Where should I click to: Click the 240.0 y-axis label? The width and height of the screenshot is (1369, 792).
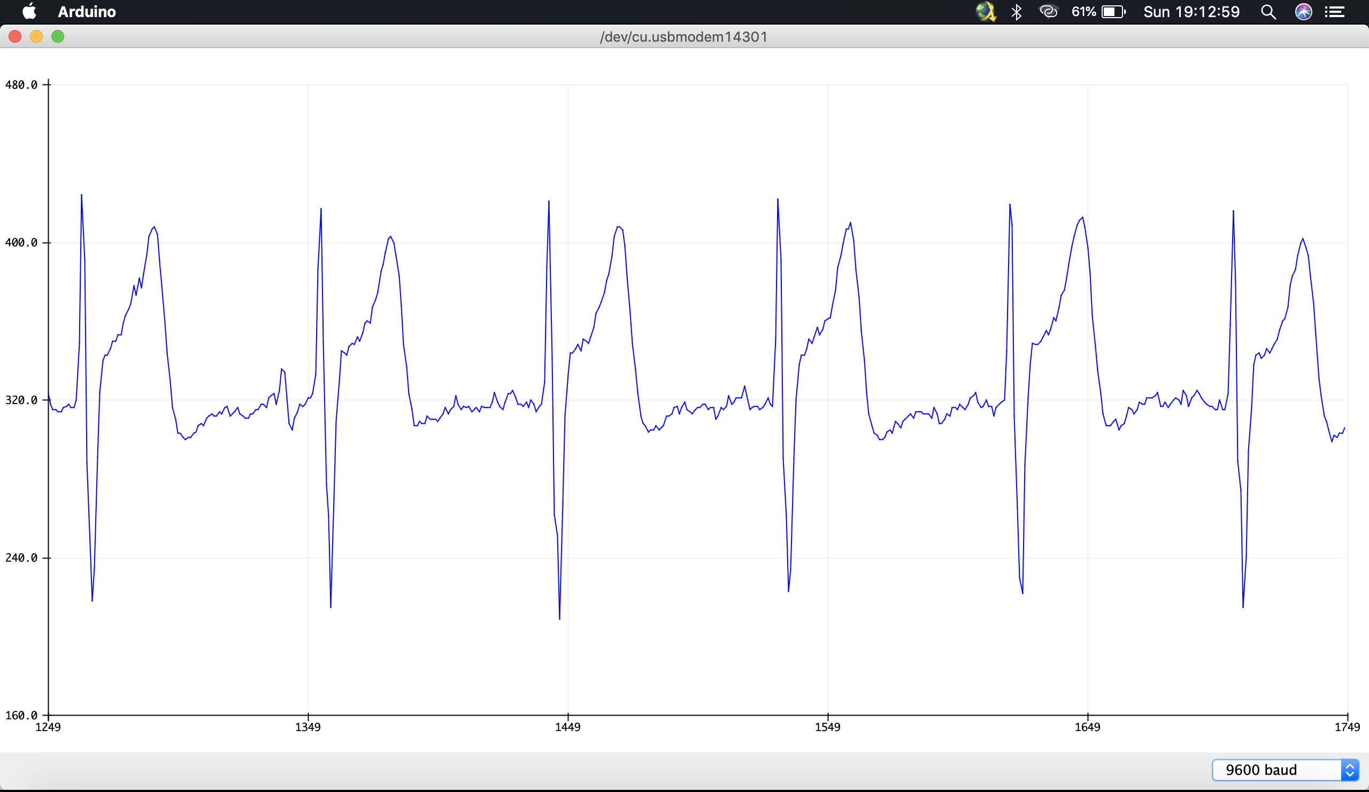pyautogui.click(x=21, y=557)
